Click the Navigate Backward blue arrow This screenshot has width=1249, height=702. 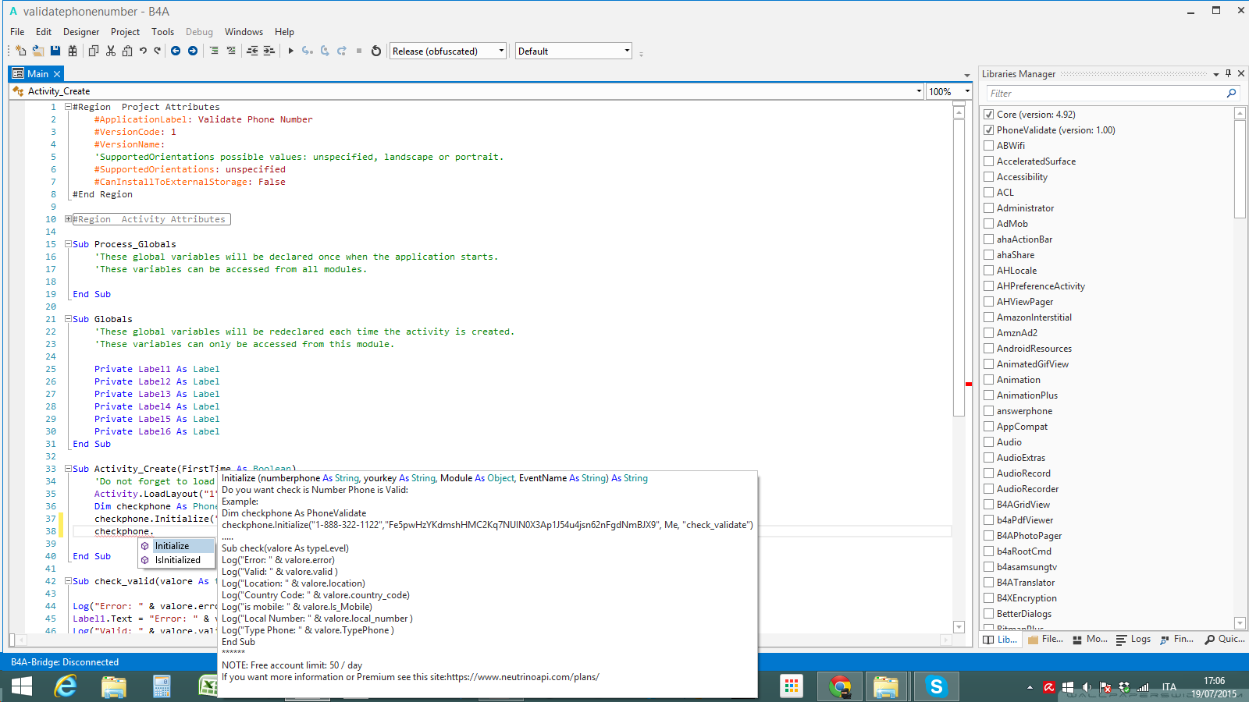coord(176,51)
